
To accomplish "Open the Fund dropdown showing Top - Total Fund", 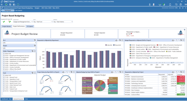I will click(43, 22).
